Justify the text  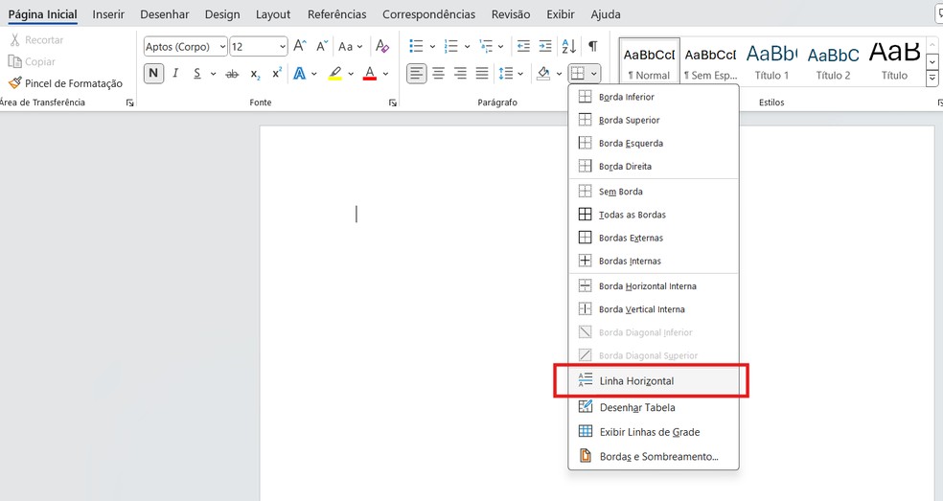[x=482, y=74]
